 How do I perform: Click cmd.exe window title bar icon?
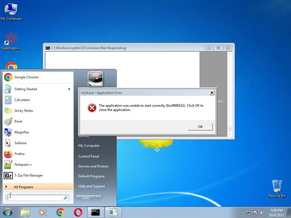pos(48,48)
